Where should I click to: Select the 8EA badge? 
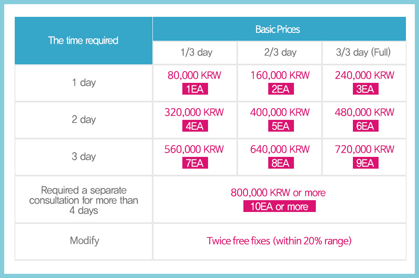pos(280,163)
